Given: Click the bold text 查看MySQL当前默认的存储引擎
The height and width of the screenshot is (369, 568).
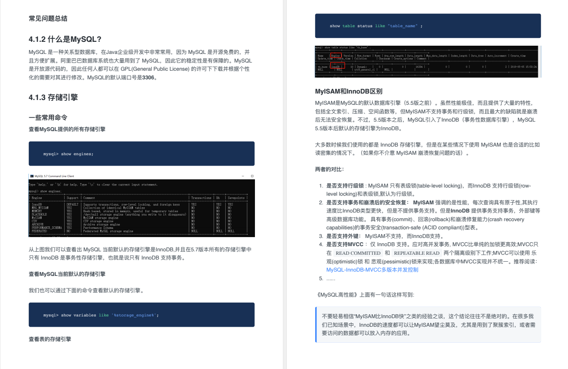Looking at the screenshot, I should pyautogui.click(x=67, y=274).
